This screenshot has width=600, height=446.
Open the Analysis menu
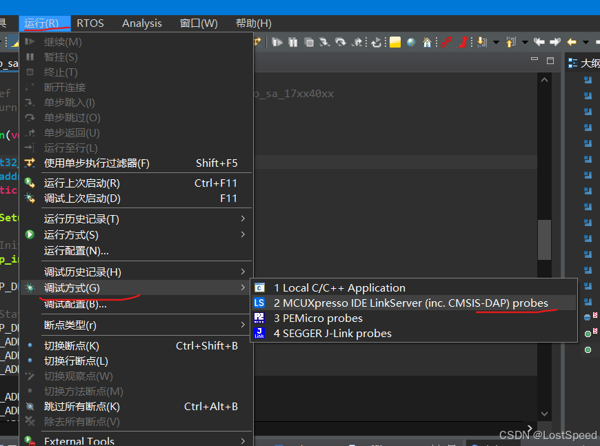pyautogui.click(x=142, y=23)
